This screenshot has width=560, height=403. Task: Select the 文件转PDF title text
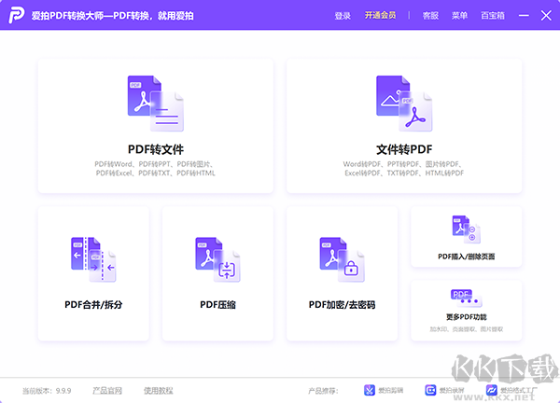click(404, 149)
